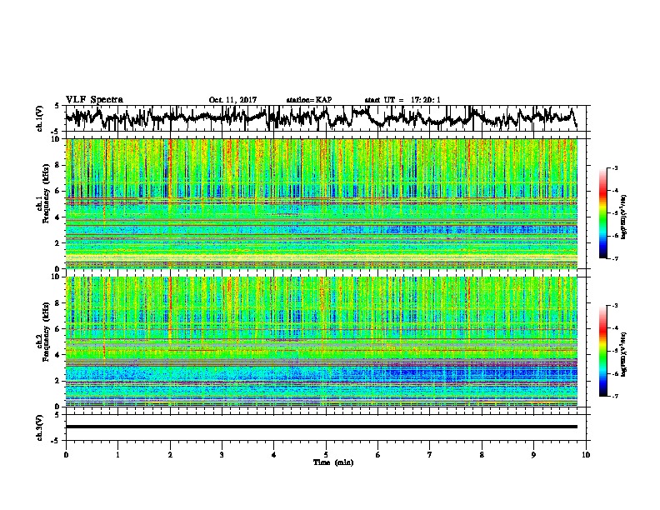This screenshot has height=510, width=660.
Task: Click time axis tick label '5'
Action: [326, 455]
